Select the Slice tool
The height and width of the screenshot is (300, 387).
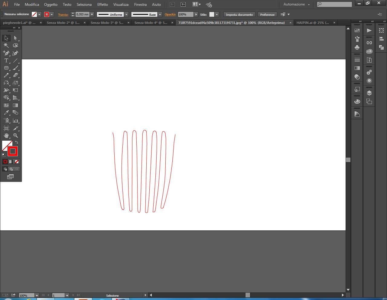[x=15, y=128]
